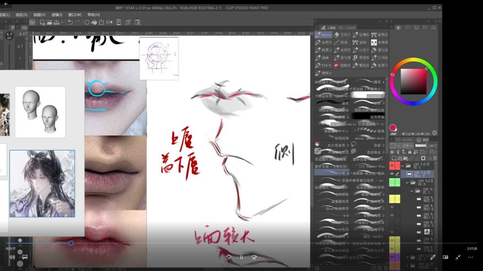This screenshot has height=271, width=483.
Task: Collapse the 组 2 layer folder
Action: (403, 166)
